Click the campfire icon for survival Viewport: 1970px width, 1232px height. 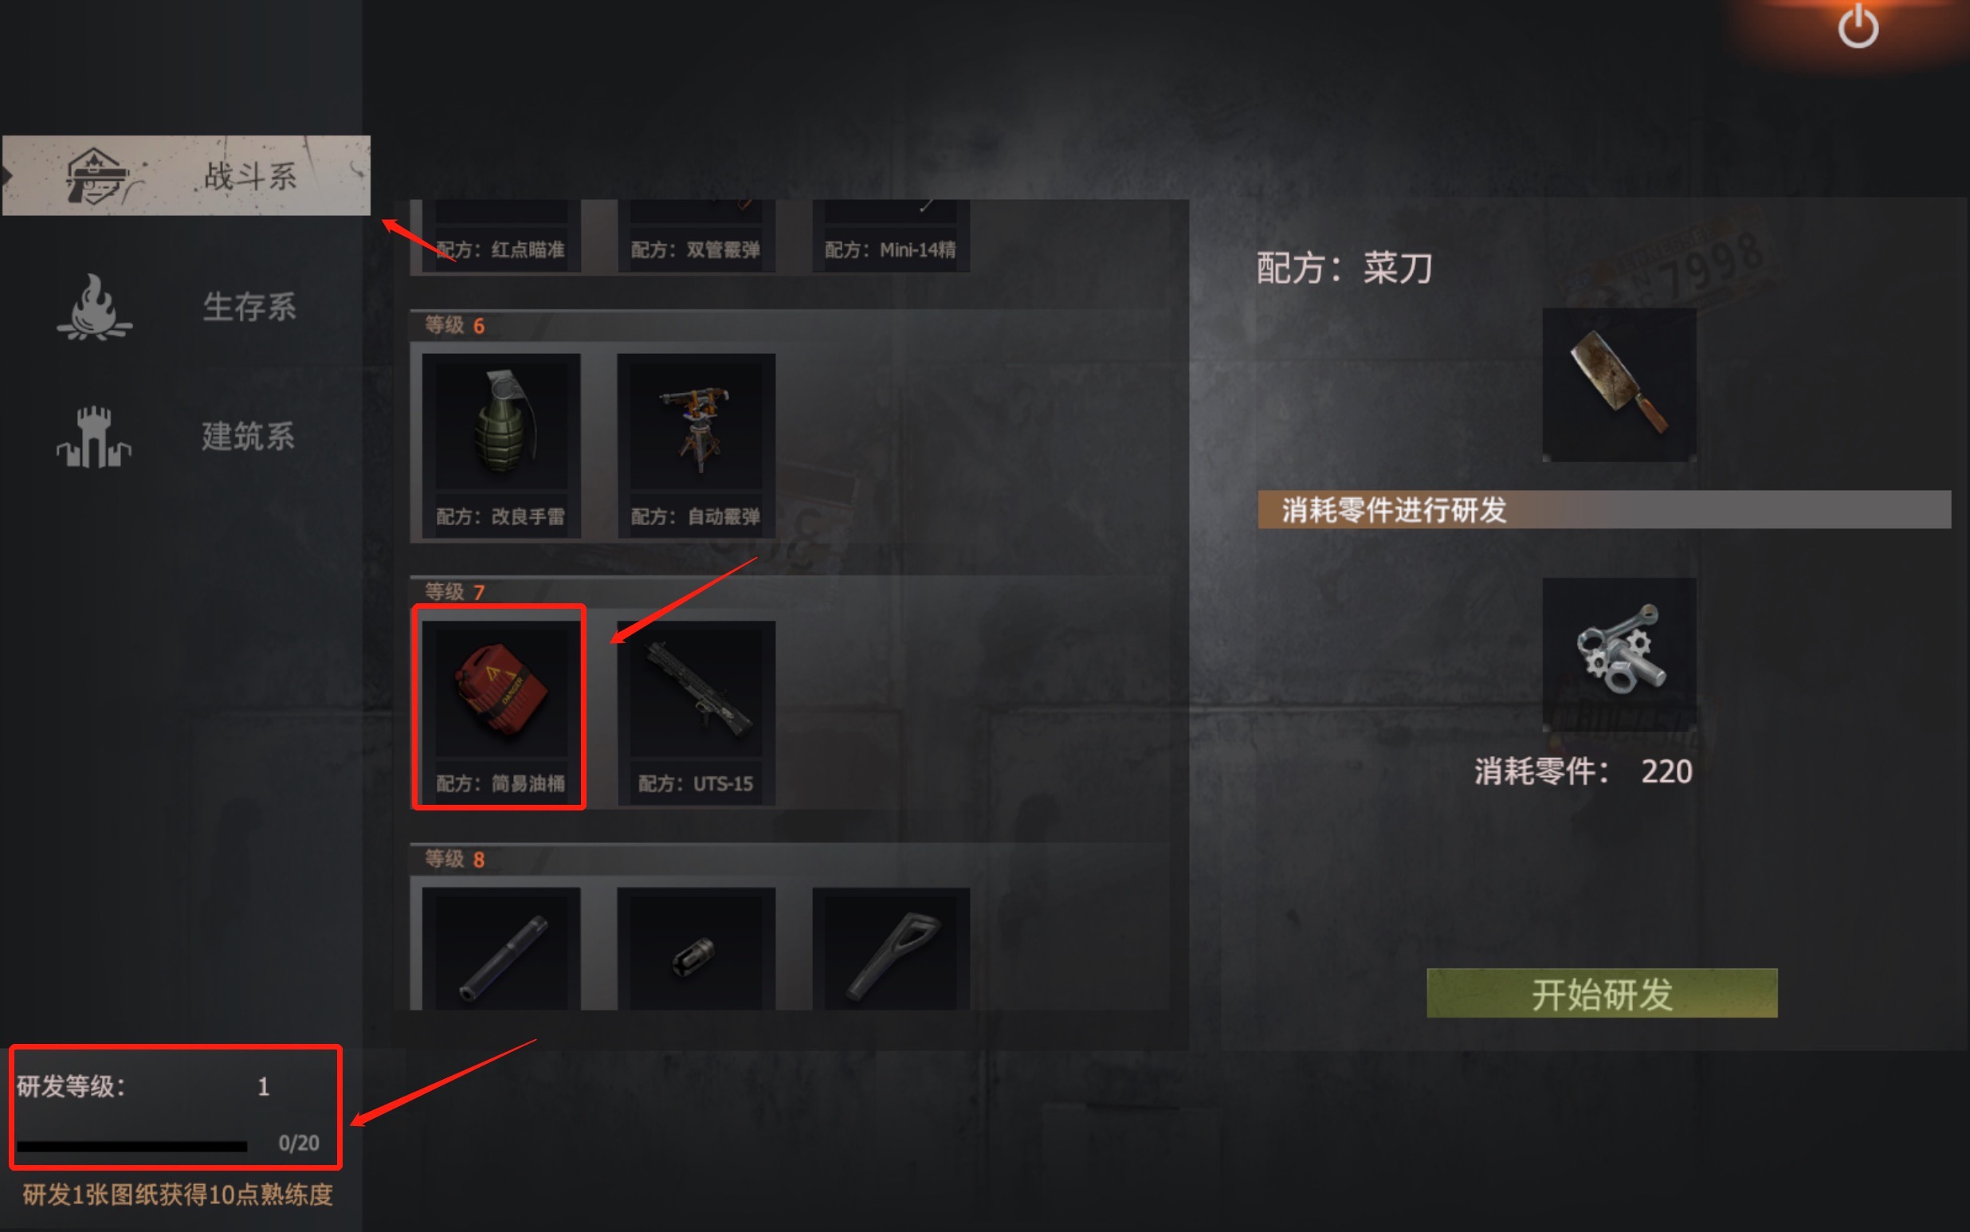95,306
